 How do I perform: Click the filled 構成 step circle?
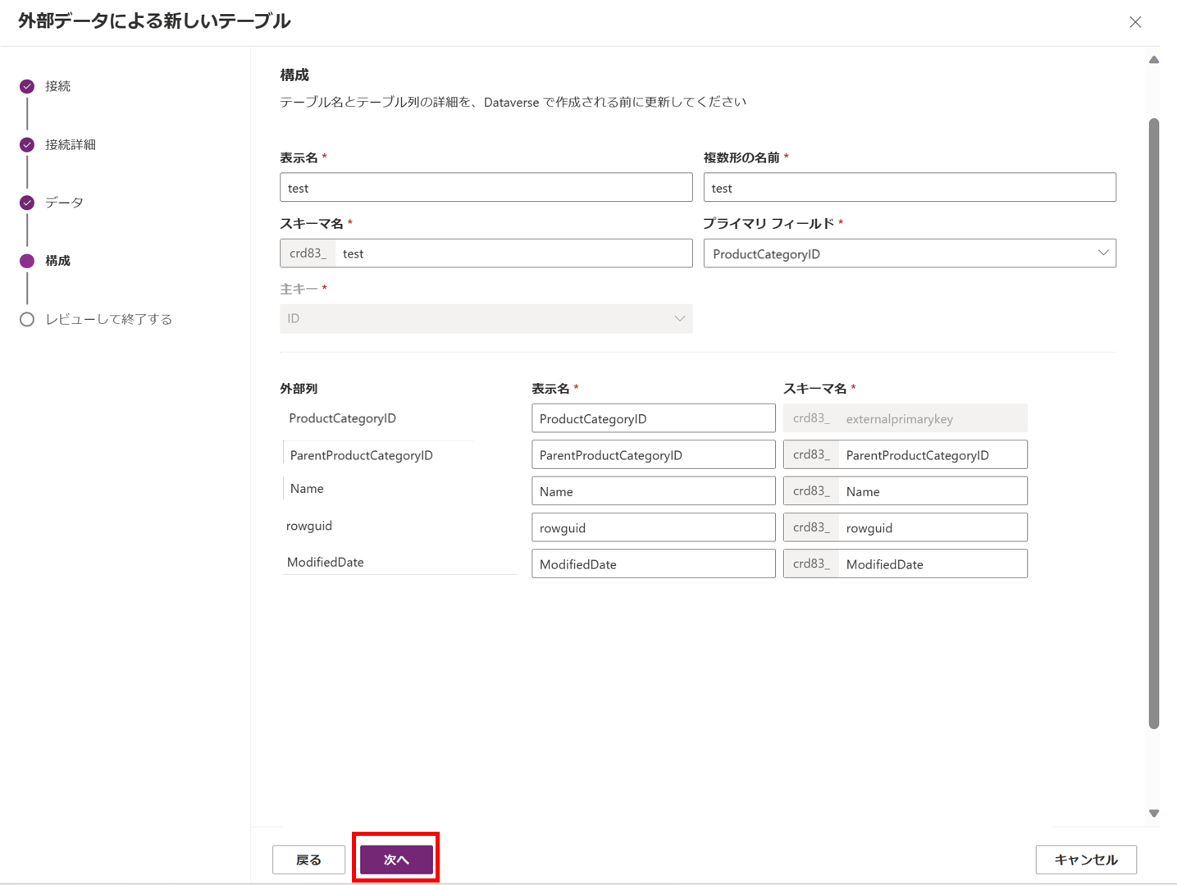[27, 260]
